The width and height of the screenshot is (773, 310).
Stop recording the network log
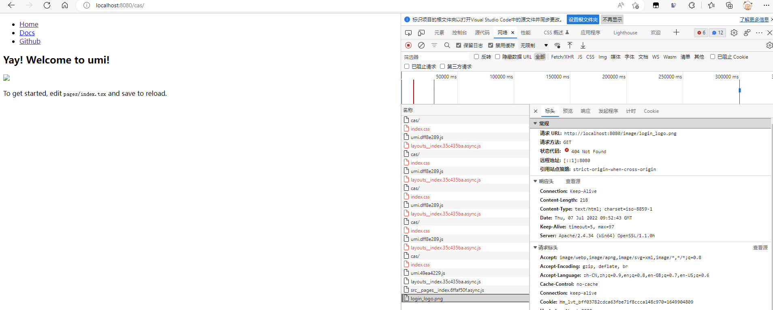pos(408,45)
